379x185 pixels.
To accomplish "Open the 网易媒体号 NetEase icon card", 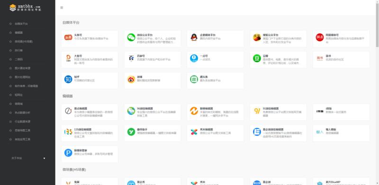I will pyautogui.click(x=341, y=38).
